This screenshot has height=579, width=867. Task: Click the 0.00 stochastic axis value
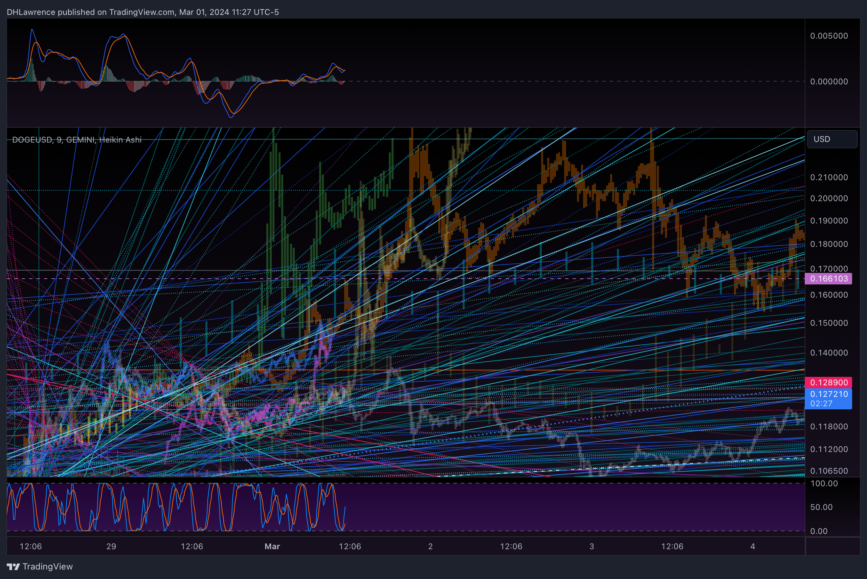click(819, 531)
